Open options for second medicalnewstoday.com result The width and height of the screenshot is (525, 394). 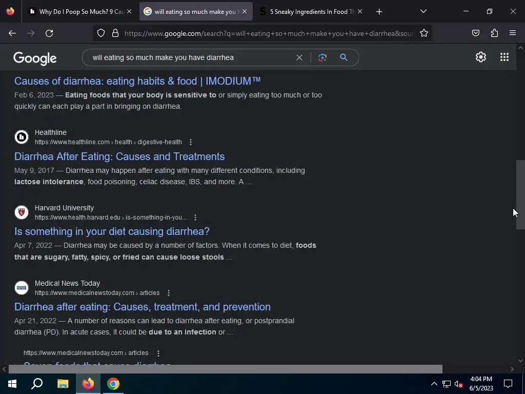[158, 353]
